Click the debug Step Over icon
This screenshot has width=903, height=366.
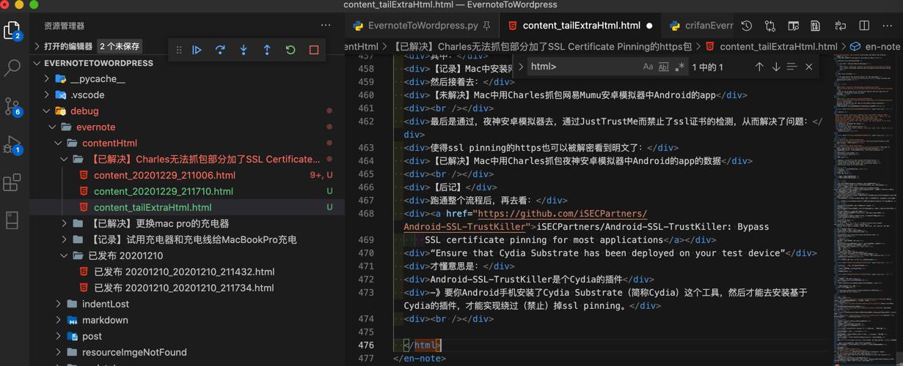click(220, 50)
